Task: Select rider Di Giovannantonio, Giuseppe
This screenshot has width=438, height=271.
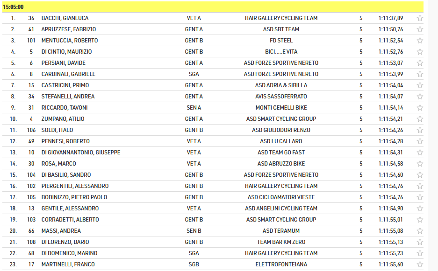Action: [x=81, y=153]
